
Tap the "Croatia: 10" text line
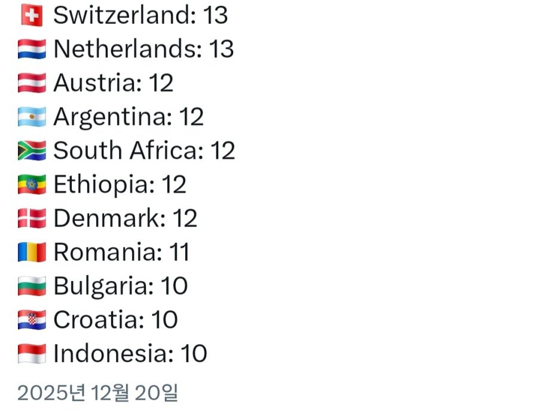coord(115,321)
